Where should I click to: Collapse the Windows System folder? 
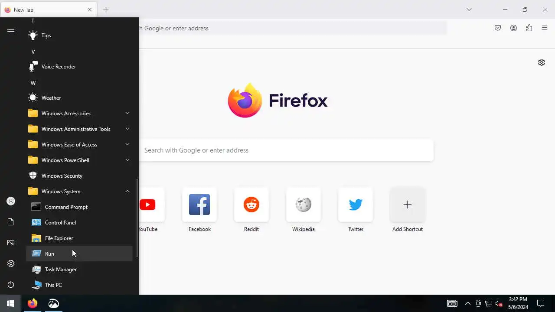pyautogui.click(x=79, y=192)
